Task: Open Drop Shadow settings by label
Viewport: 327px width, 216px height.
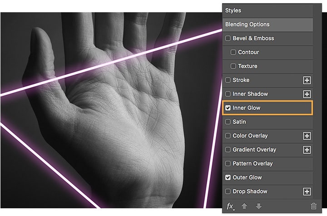Action: click(250, 191)
